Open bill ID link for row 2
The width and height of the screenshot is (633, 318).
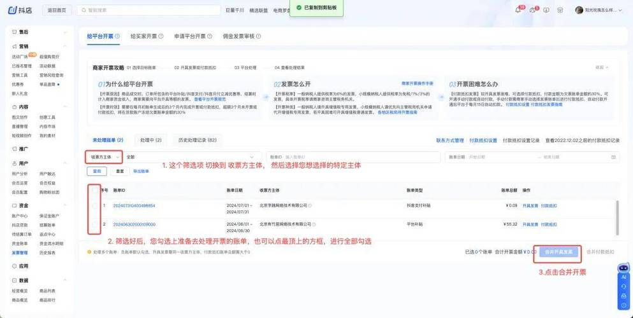pyautogui.click(x=134, y=225)
